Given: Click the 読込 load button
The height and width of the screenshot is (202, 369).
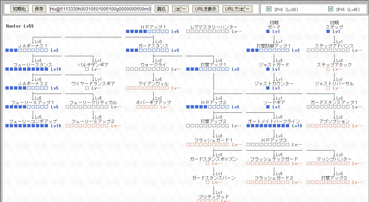Looking at the screenshot, I should 161,9.
